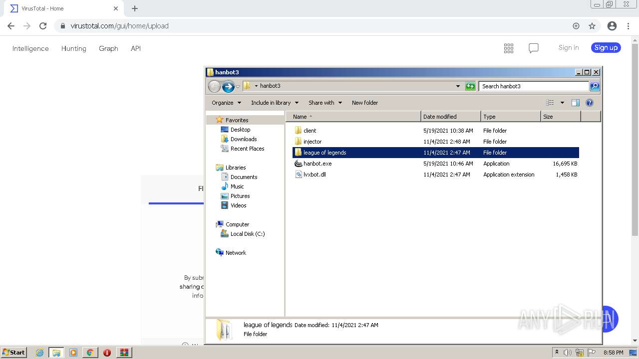Open Recent Places in navigation pane
The image size is (639, 359).
(x=247, y=149)
